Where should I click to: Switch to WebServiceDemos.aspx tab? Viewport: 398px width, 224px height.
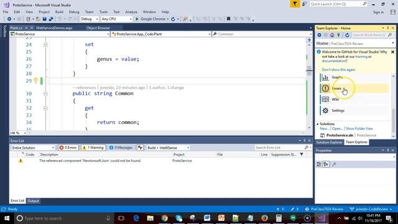pos(54,28)
